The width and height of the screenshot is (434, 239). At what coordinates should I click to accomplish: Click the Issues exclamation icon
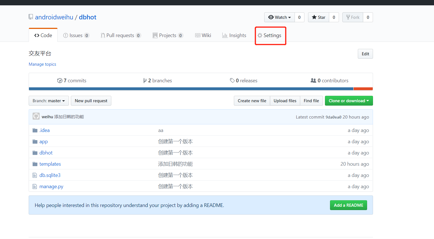(66, 35)
